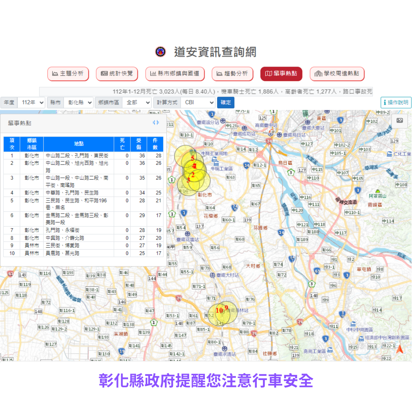Select the 趨勢分析 tab
The width and height of the screenshot is (412, 412).
(232, 73)
